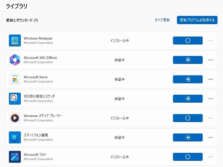Select the Microsoft Store app name text
The width and height of the screenshot is (223, 167).
(x=36, y=77)
